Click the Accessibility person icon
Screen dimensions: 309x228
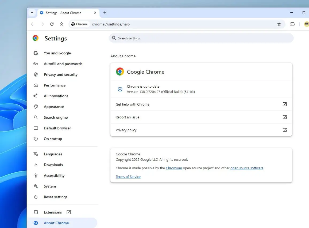click(36, 175)
